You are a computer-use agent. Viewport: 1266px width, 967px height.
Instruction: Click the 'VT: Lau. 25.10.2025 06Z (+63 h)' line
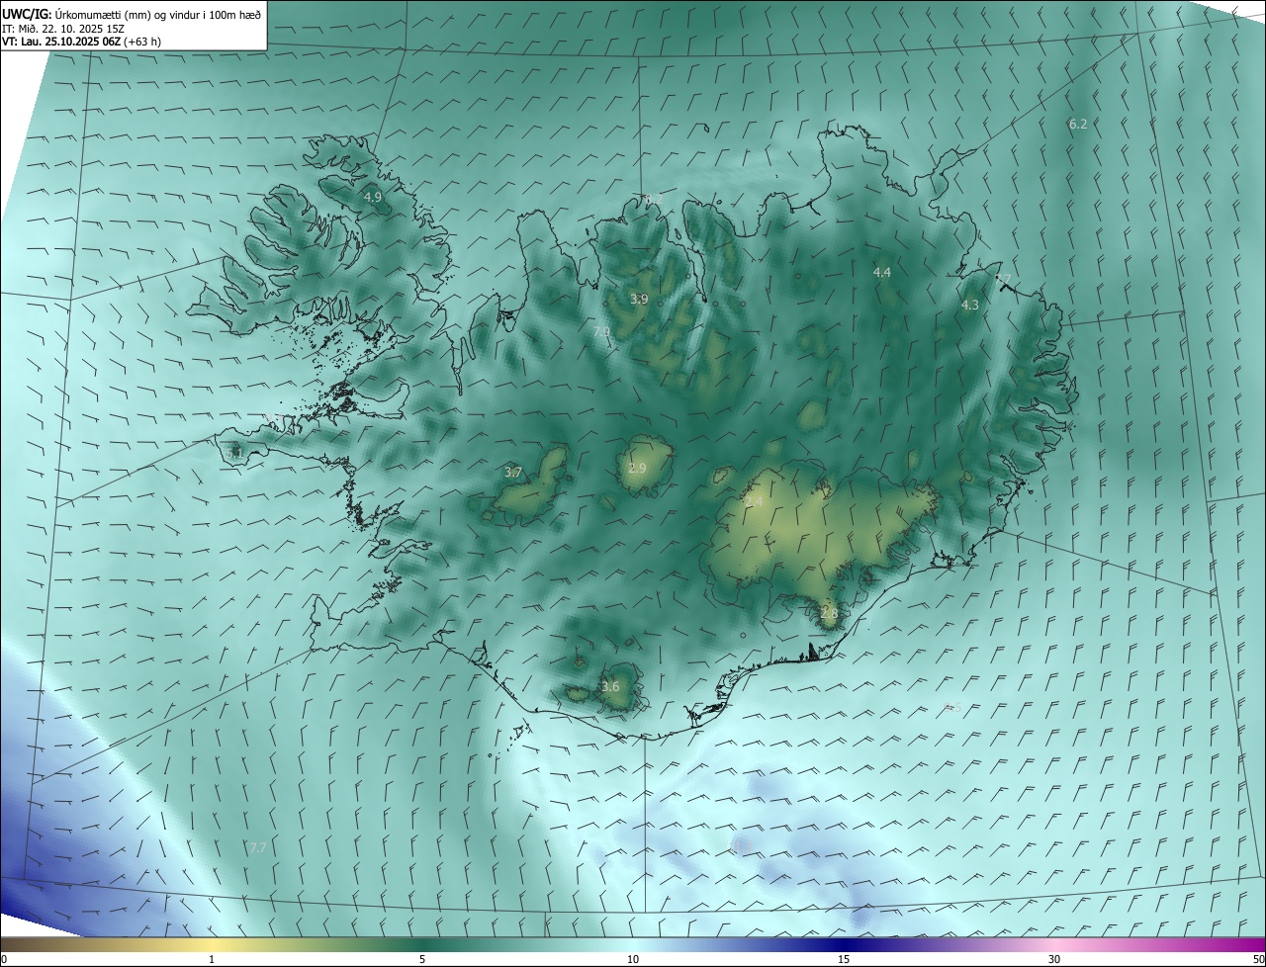[82, 42]
